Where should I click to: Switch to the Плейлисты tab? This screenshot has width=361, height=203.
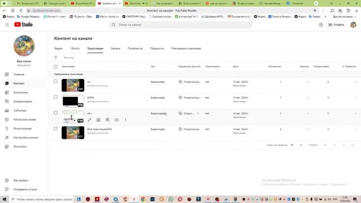pyautogui.click(x=135, y=48)
